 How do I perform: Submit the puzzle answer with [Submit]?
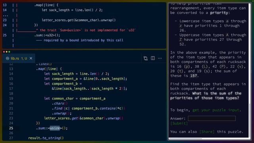click(179, 124)
